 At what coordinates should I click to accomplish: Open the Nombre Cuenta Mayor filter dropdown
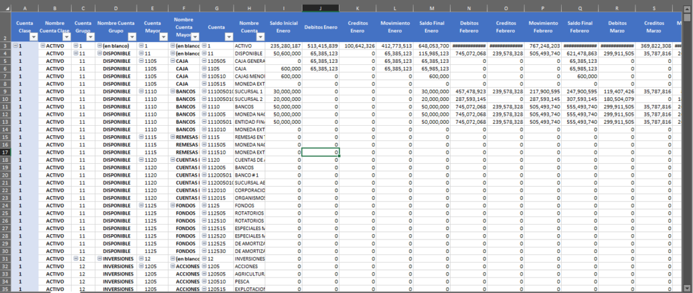point(195,38)
